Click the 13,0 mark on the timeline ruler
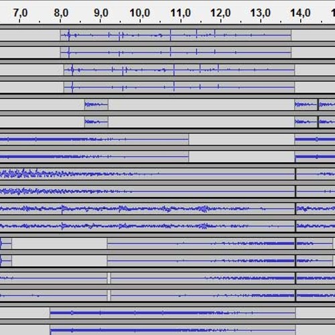335x335 pixels. point(261,13)
